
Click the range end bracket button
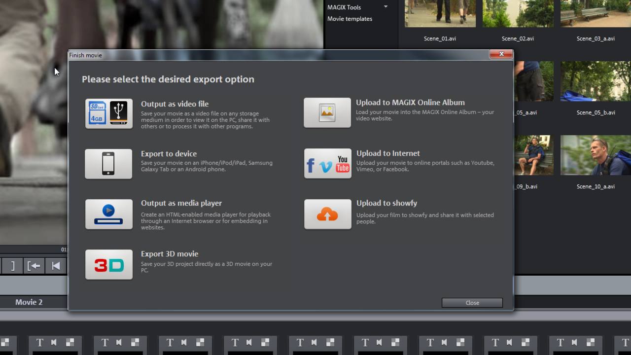click(x=11, y=266)
